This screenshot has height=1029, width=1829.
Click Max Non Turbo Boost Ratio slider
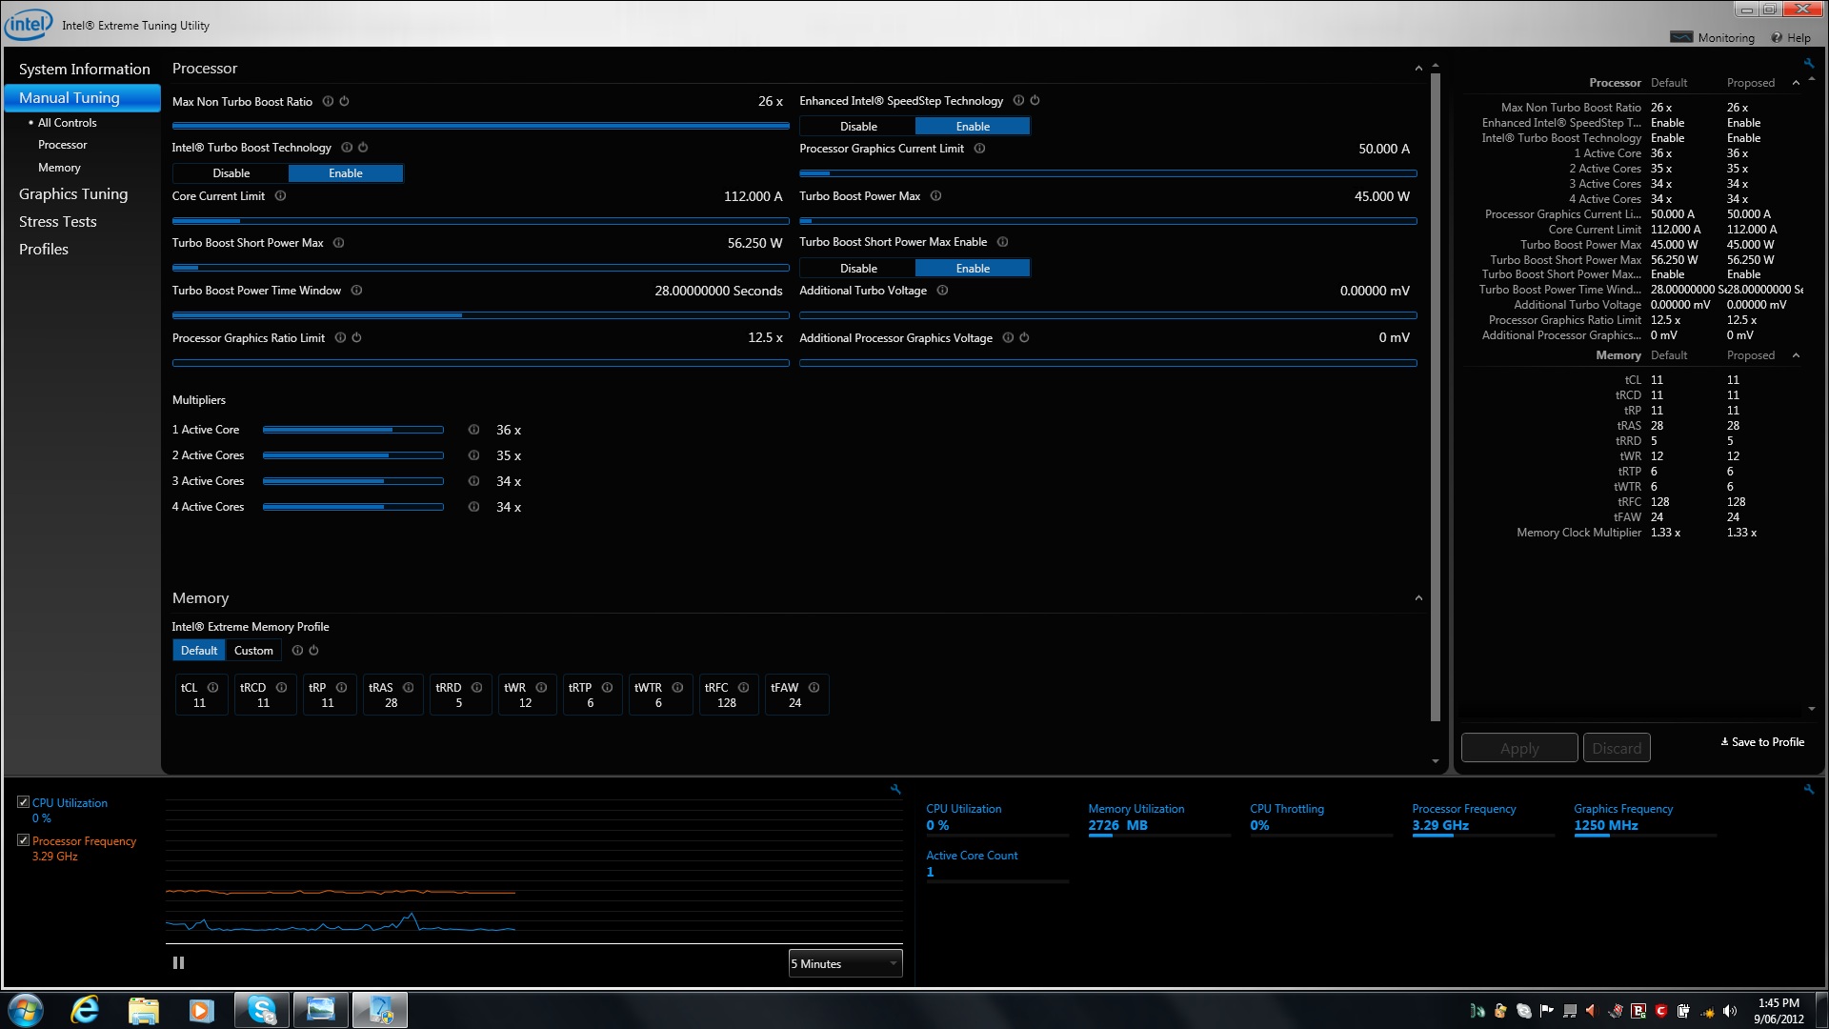pyautogui.click(x=480, y=126)
